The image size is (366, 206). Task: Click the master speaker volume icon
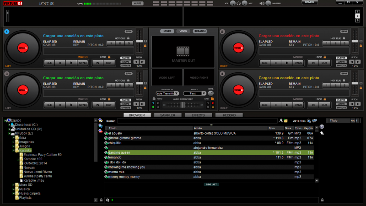[x=262, y=3]
